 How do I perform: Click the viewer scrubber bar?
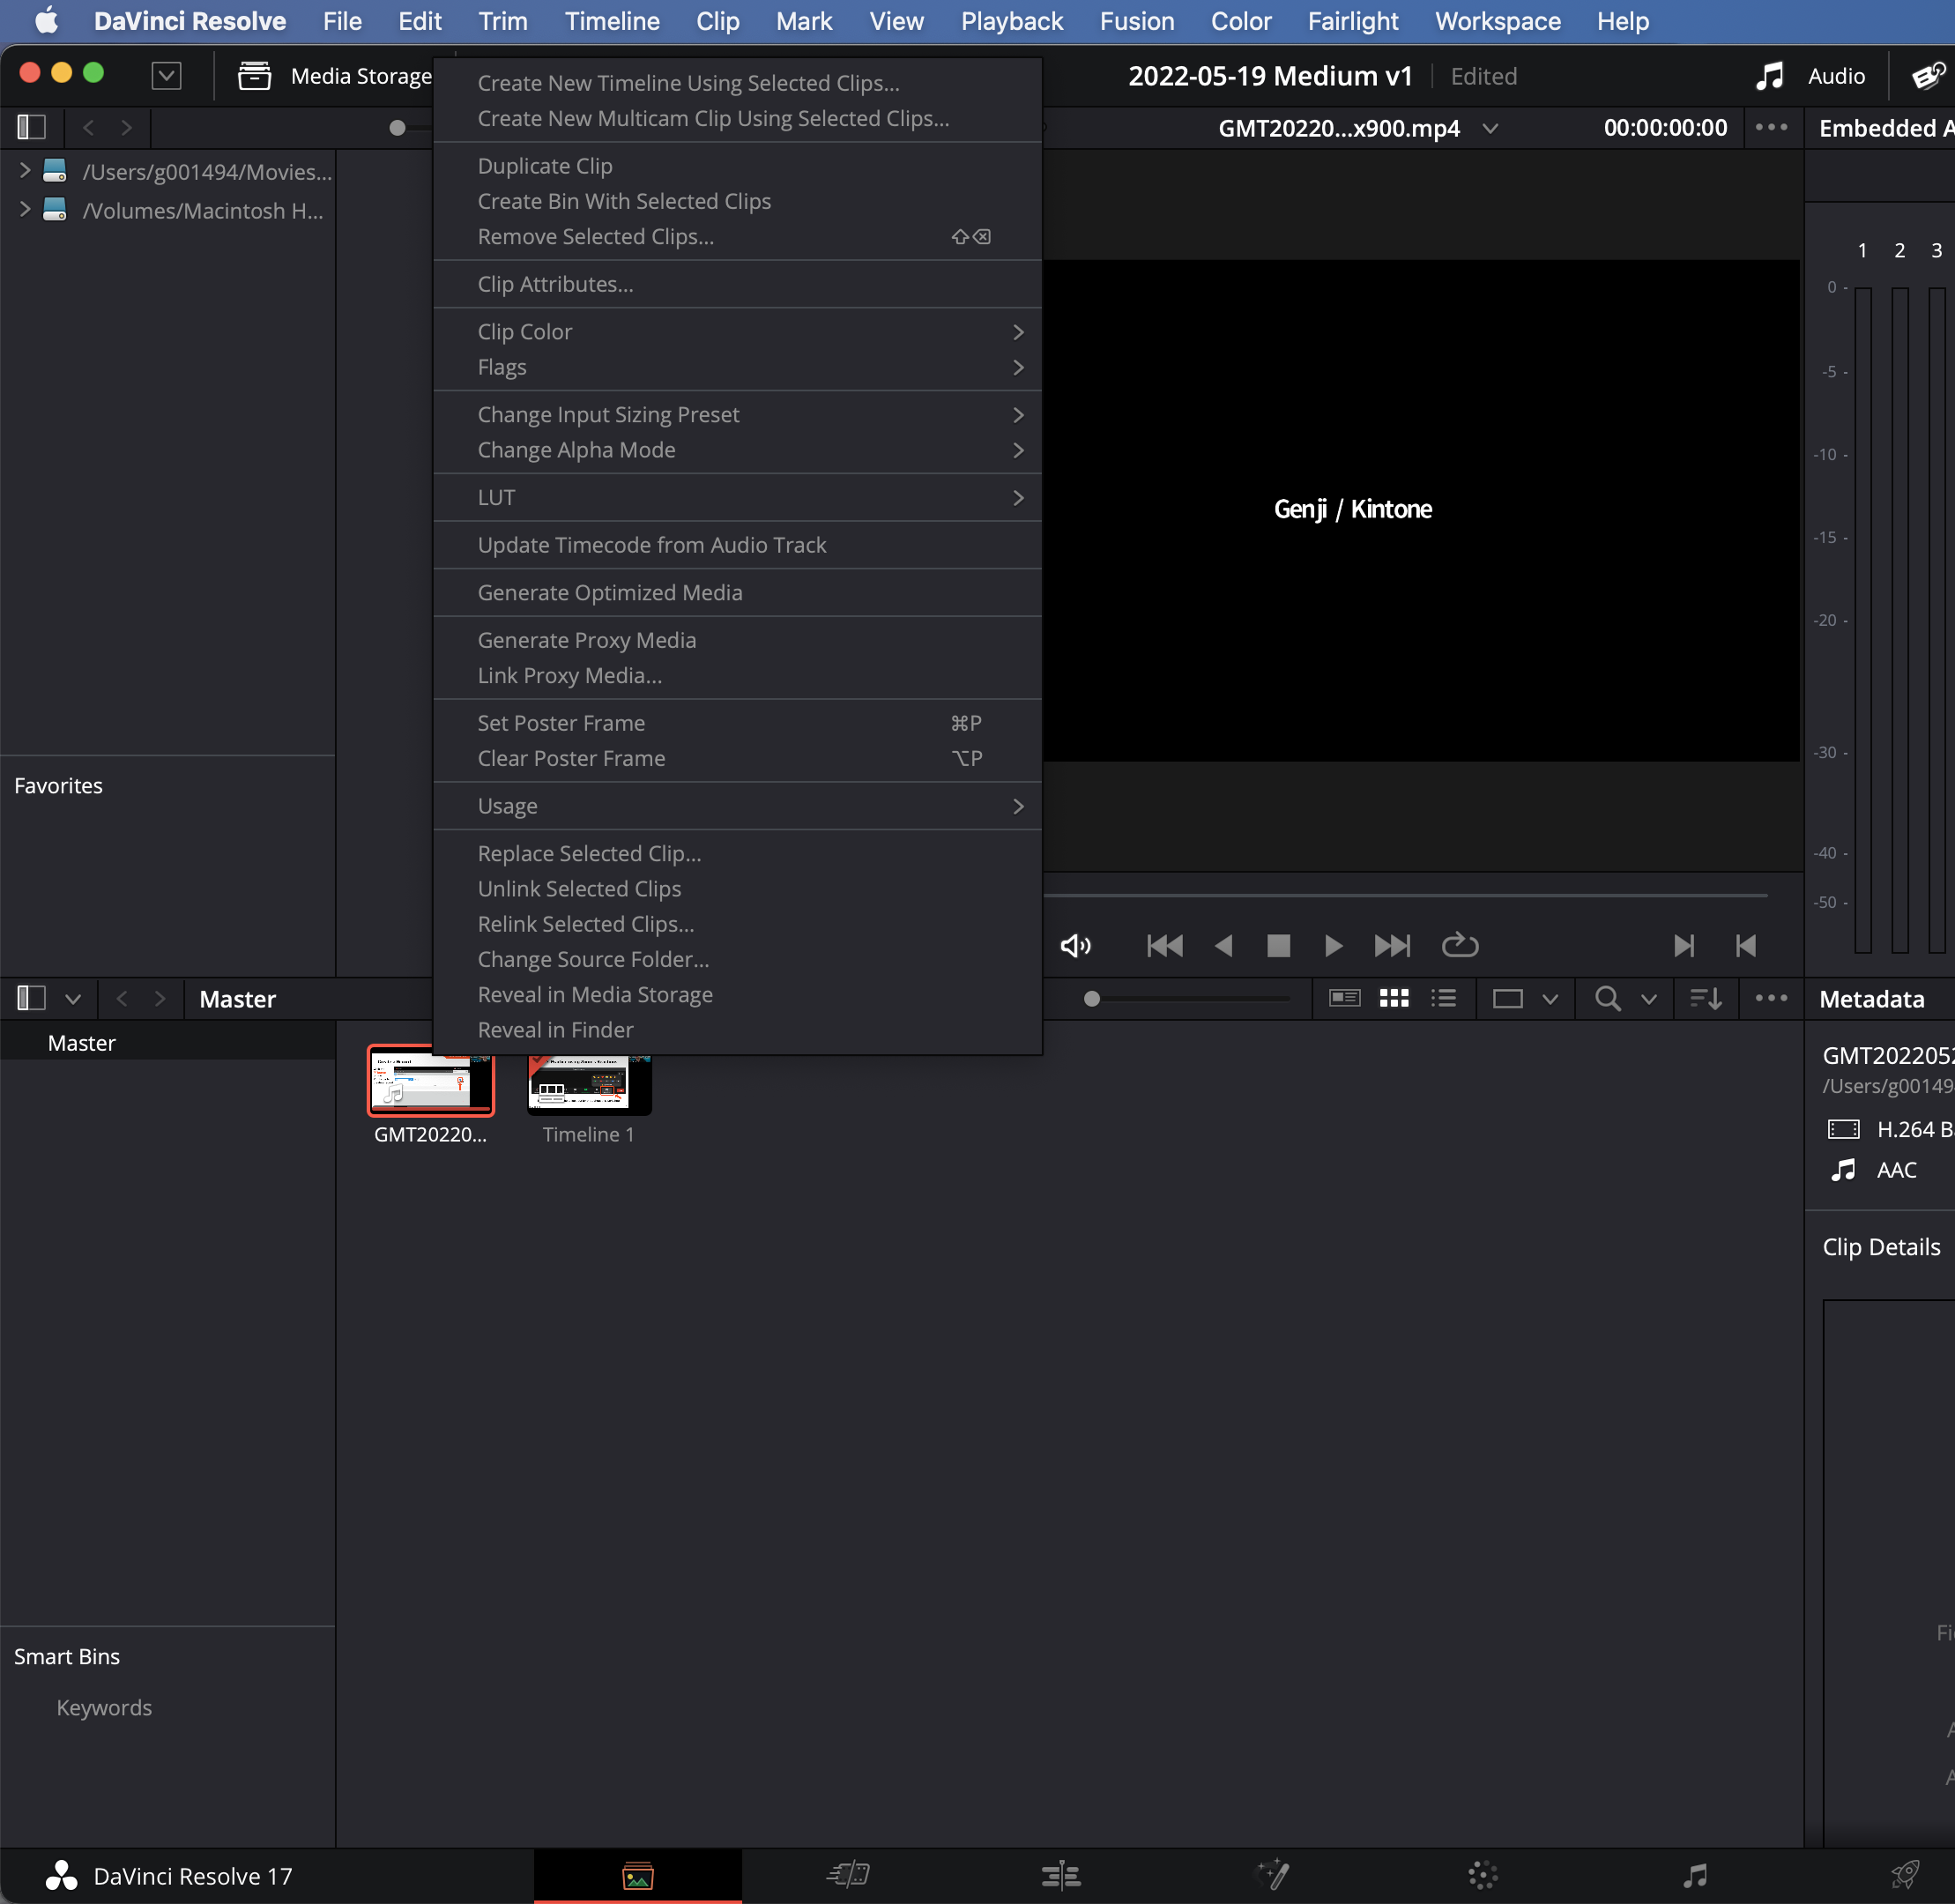tap(1405, 895)
